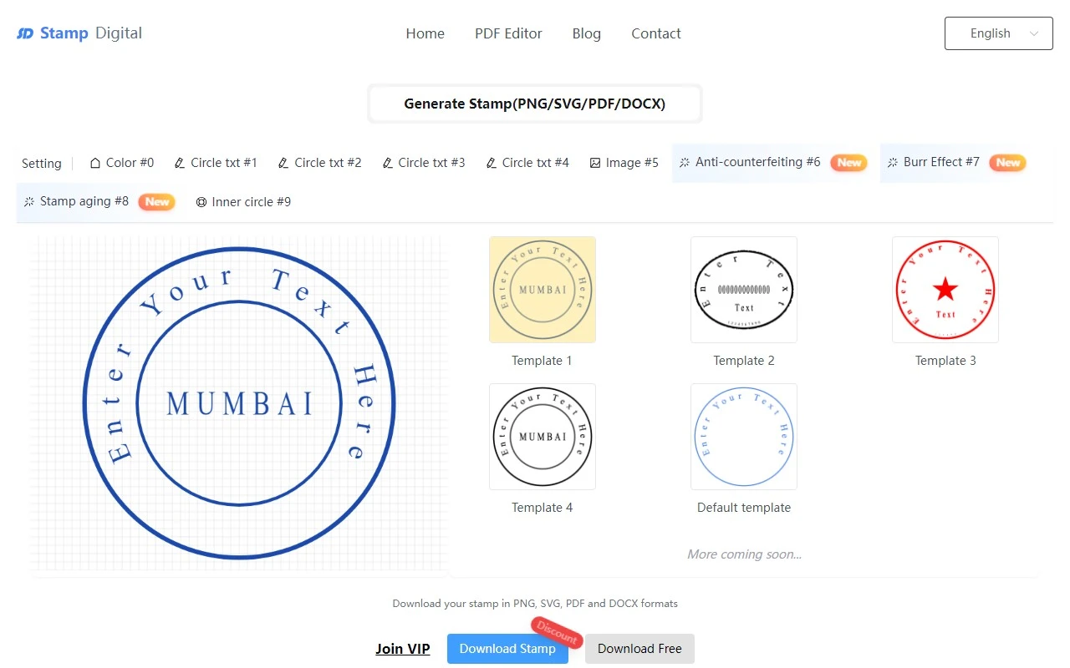Open the Contact page
Image resolution: width=1070 pixels, height=668 pixels.
click(x=655, y=33)
